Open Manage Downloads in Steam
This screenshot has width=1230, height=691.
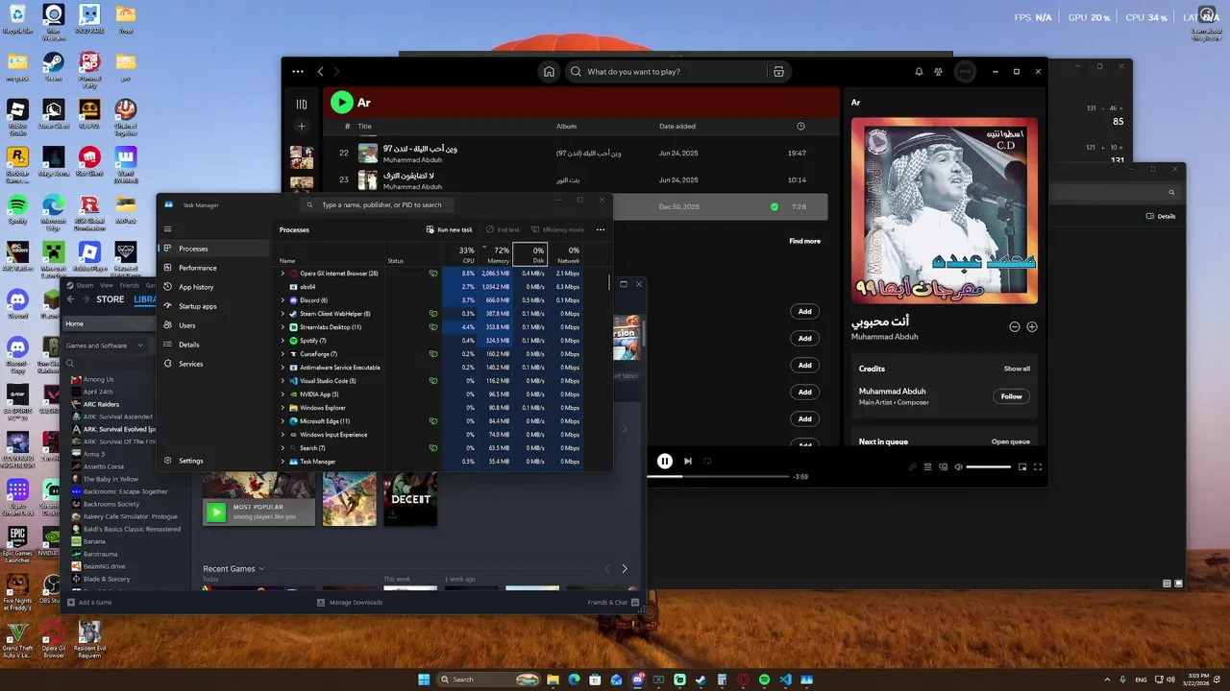point(350,602)
